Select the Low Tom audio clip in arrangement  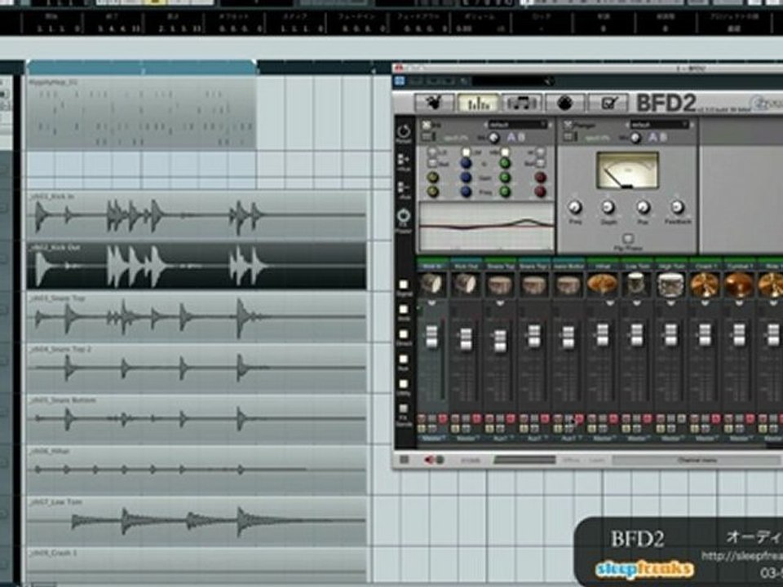point(197,520)
